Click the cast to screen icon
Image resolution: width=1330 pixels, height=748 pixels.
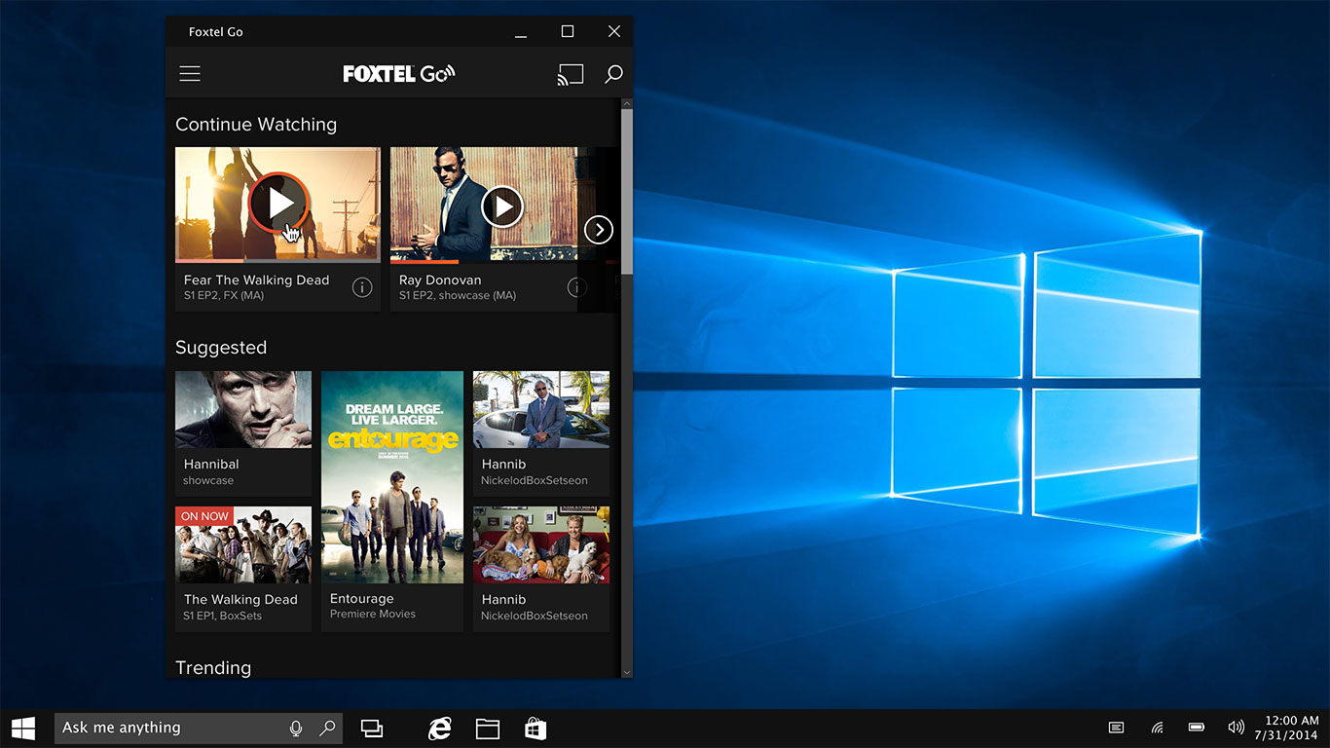click(571, 74)
